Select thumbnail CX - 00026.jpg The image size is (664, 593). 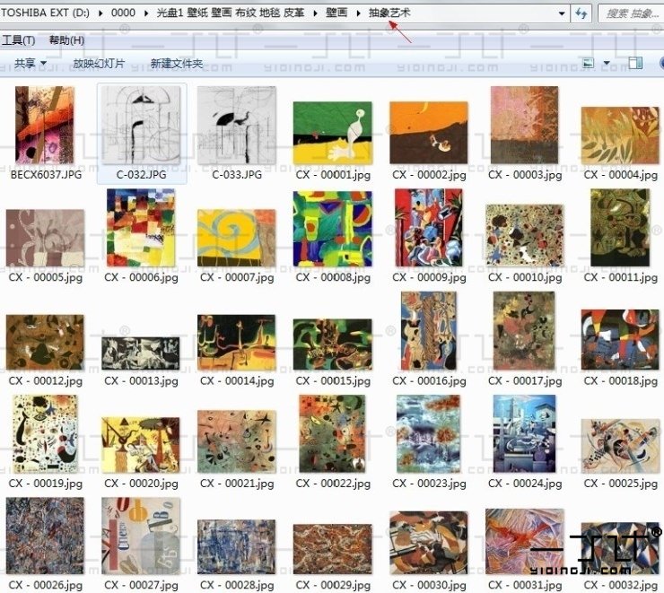click(x=45, y=536)
